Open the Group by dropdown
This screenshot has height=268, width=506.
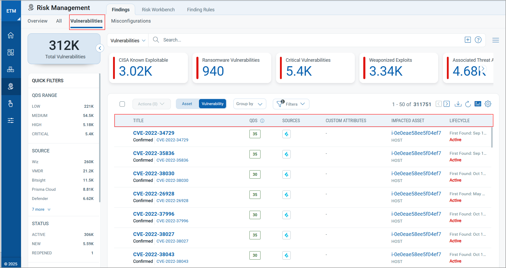coord(249,104)
